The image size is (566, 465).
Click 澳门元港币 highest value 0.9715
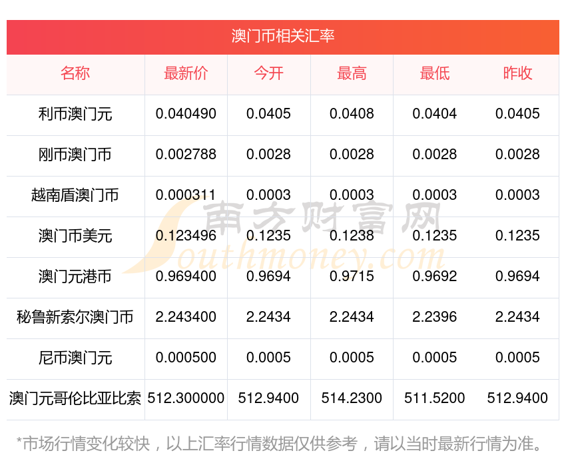coord(352,276)
